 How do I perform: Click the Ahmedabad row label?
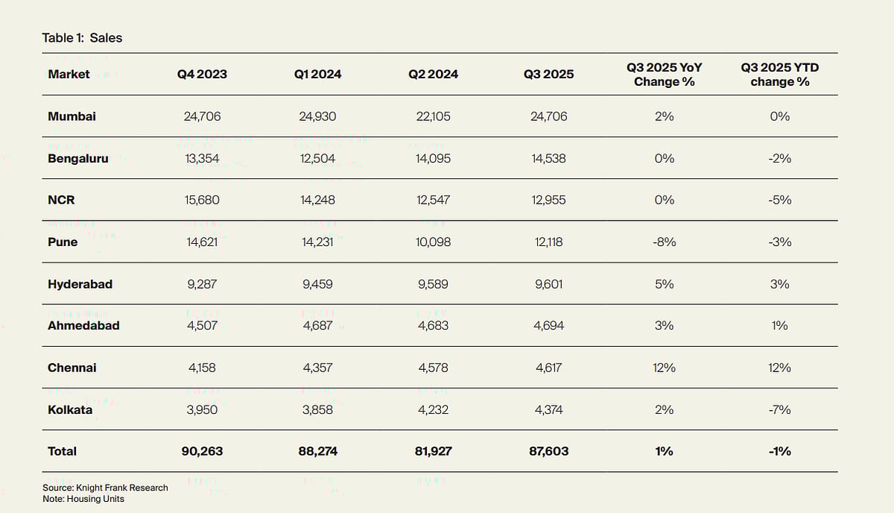pos(83,326)
